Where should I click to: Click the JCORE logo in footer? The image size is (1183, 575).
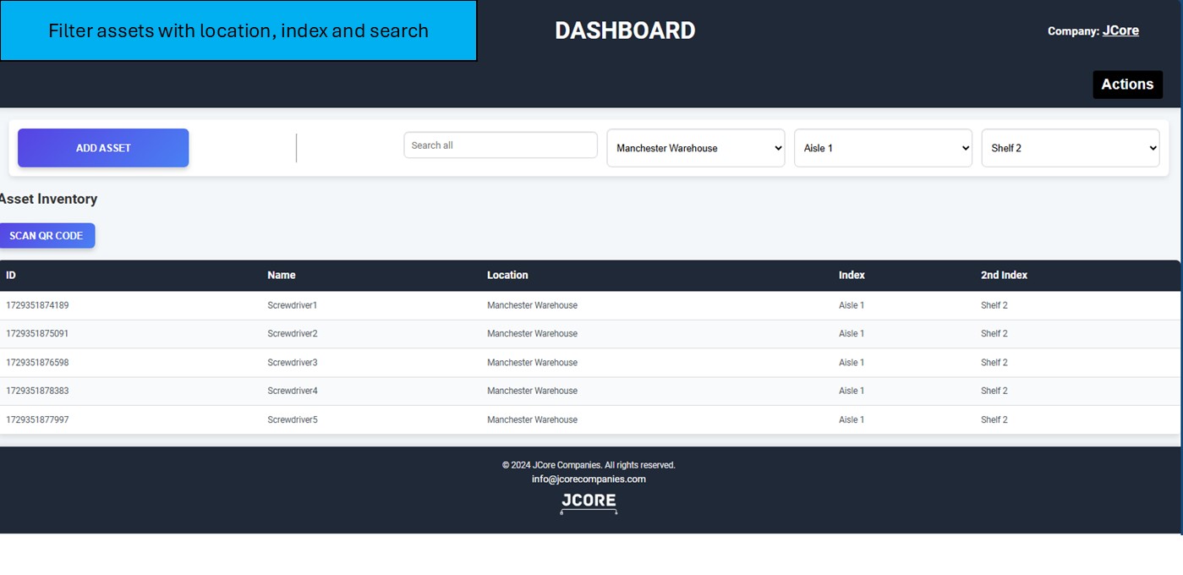(x=589, y=502)
